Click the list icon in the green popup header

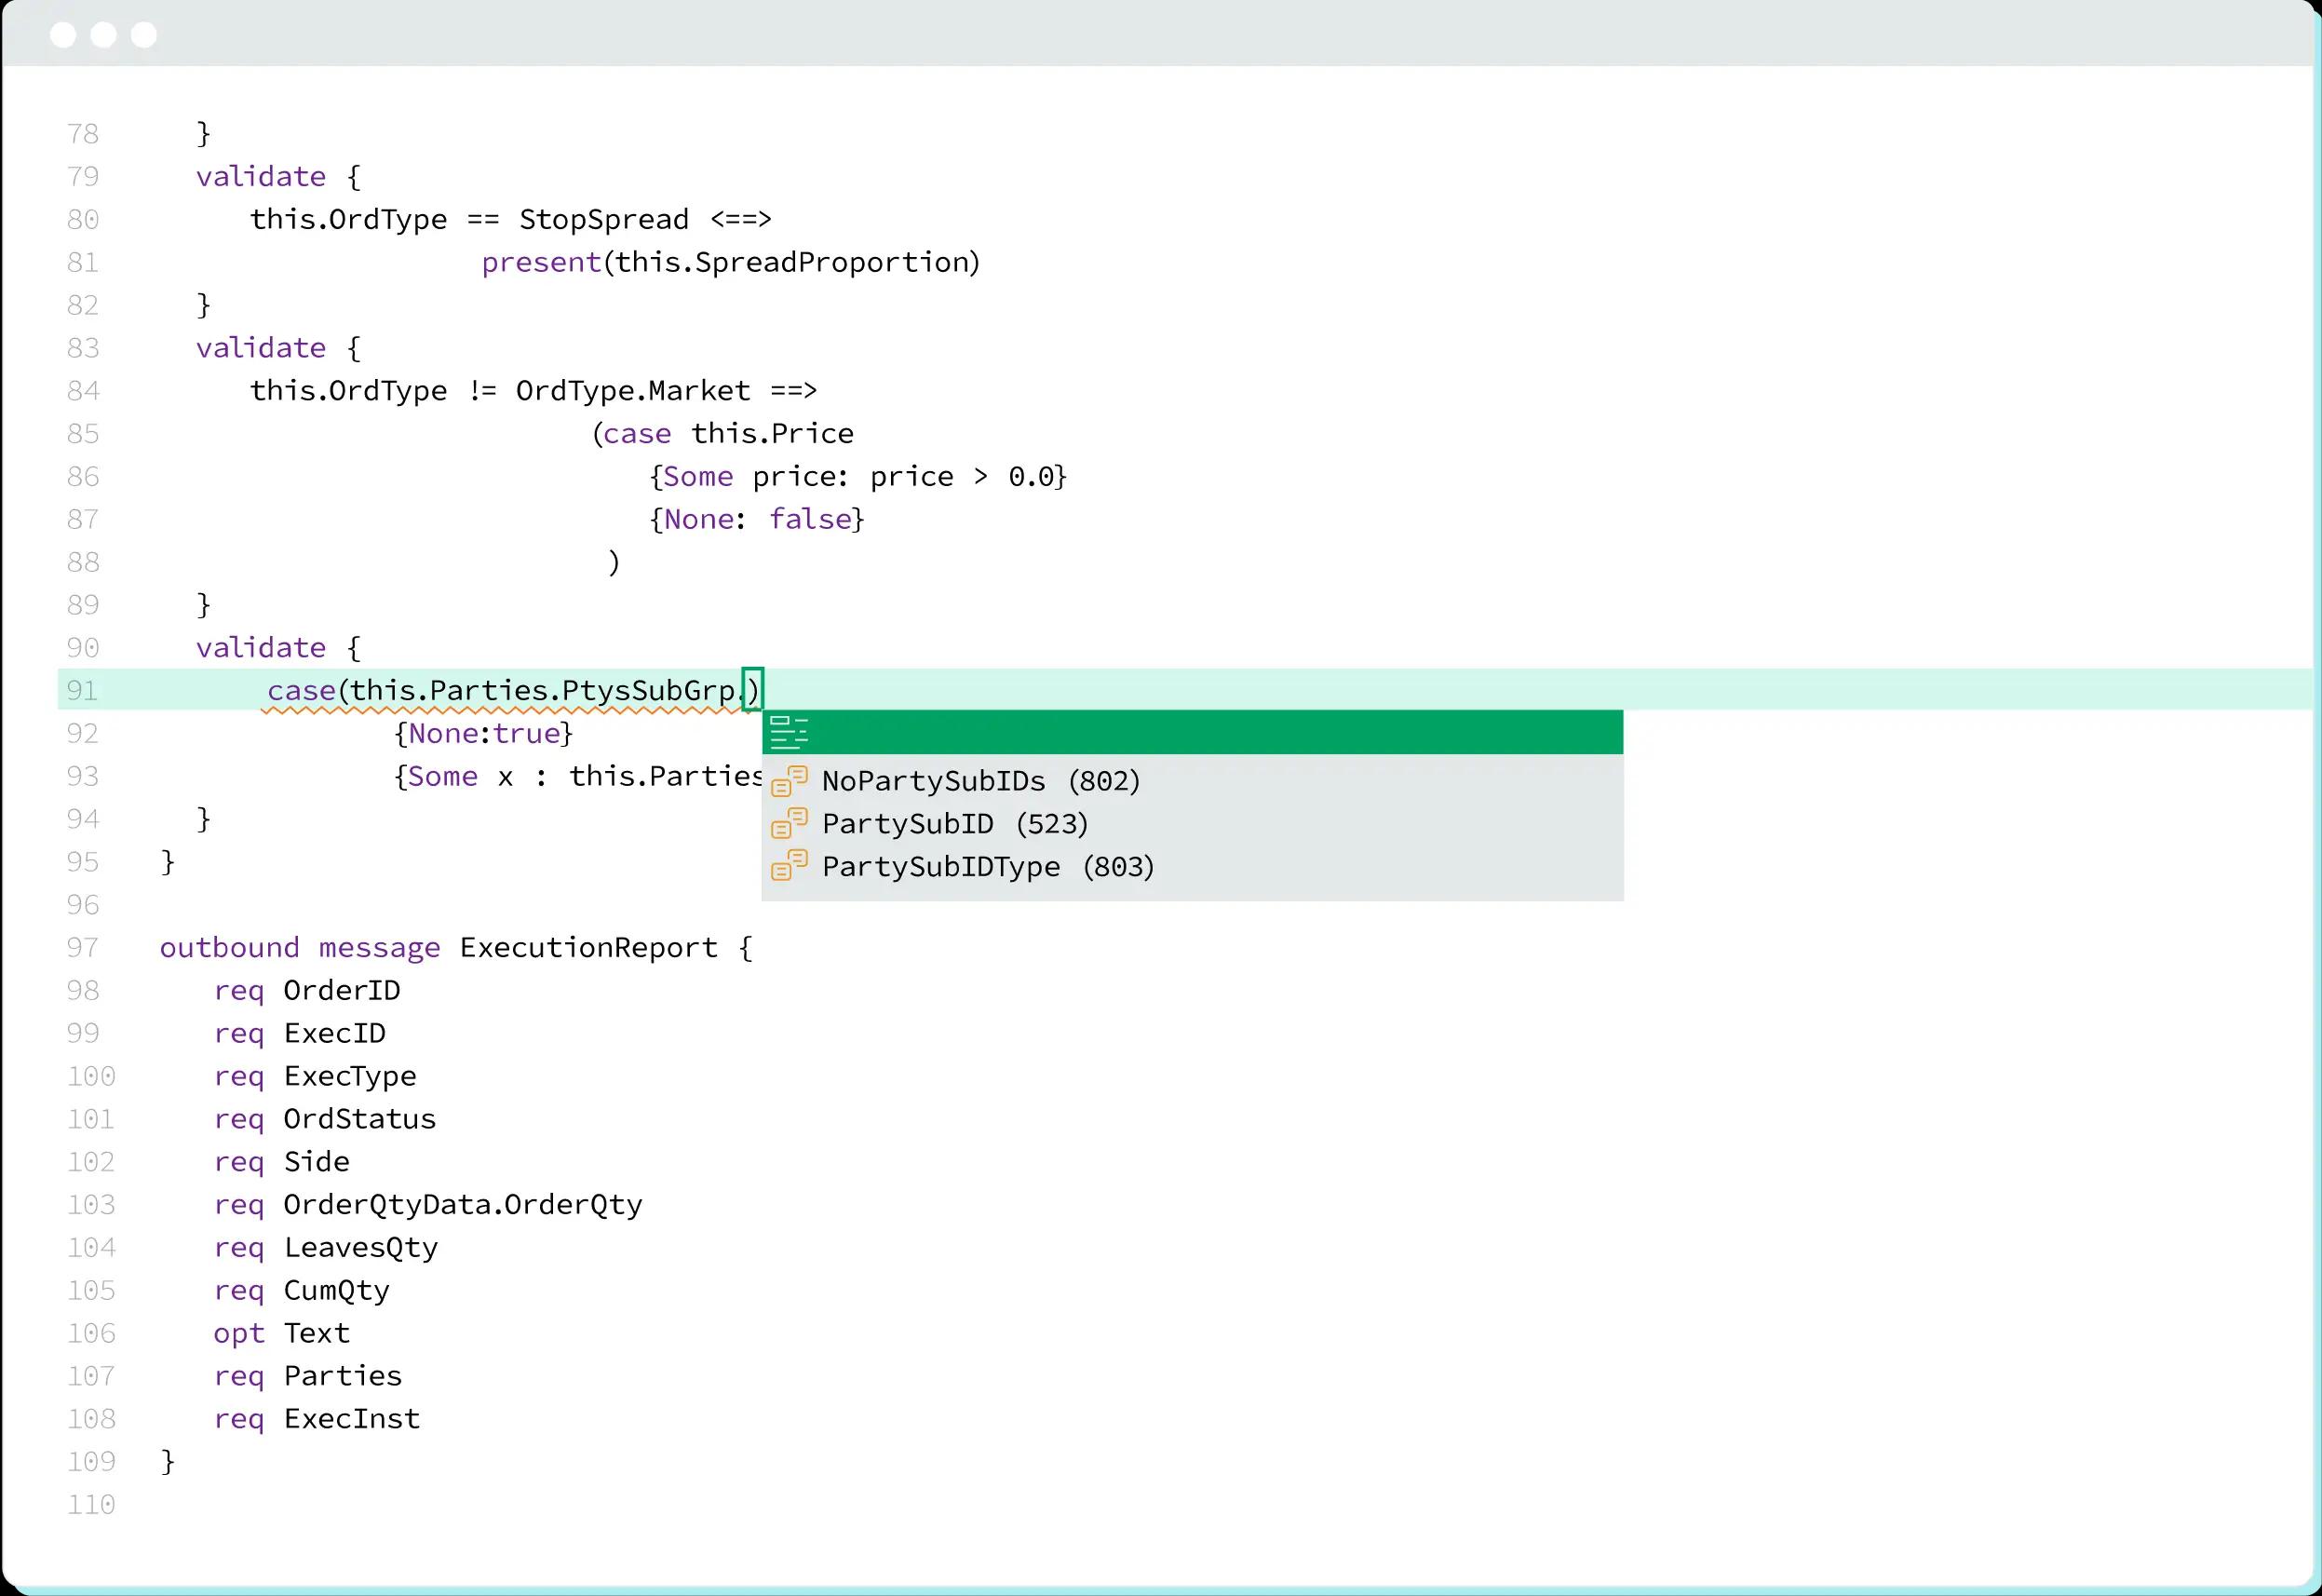coord(790,732)
